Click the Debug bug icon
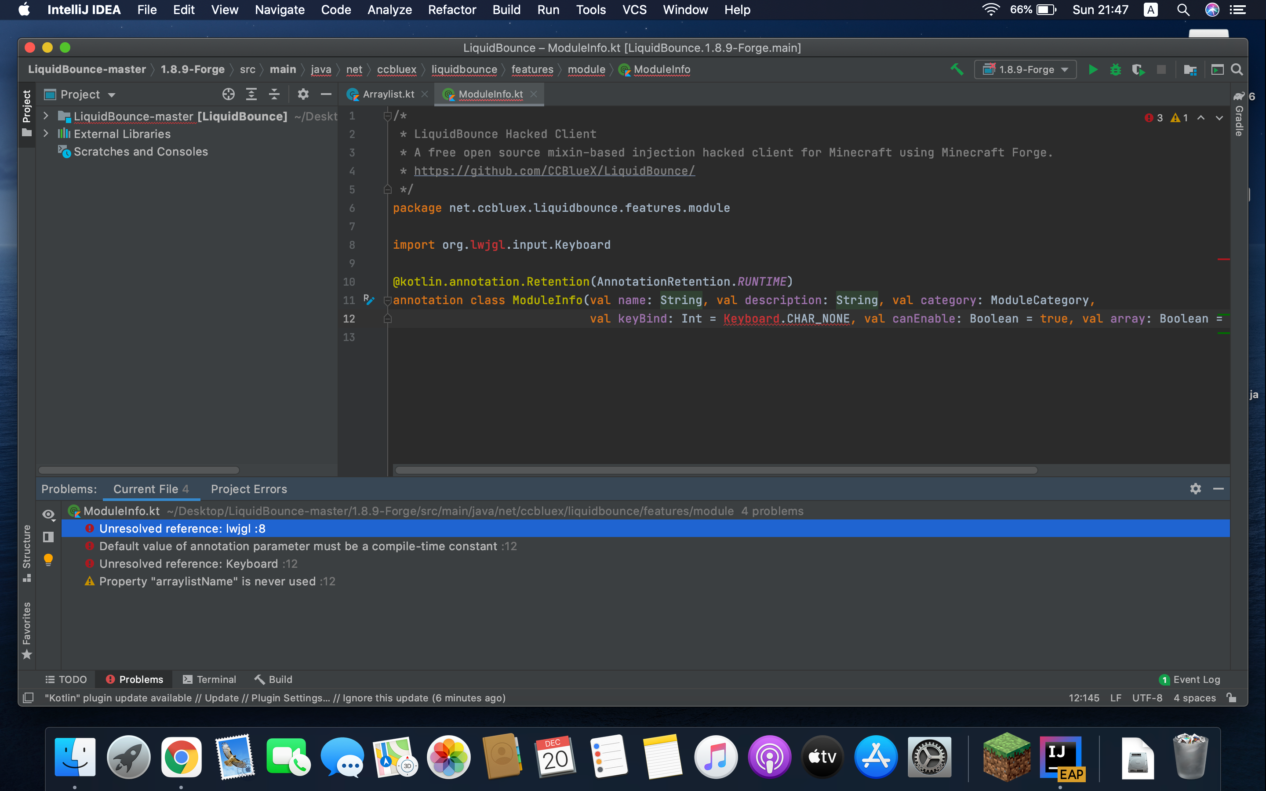The height and width of the screenshot is (791, 1266). coord(1115,69)
